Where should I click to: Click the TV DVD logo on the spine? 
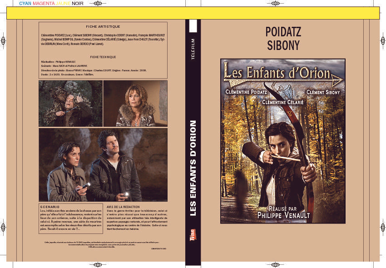(x=193, y=235)
